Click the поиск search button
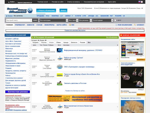This screenshot has height=113, width=150. click(35, 20)
